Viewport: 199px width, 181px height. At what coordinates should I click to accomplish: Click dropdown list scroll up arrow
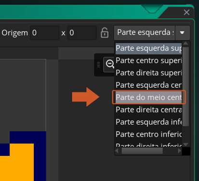[x=186, y=43]
